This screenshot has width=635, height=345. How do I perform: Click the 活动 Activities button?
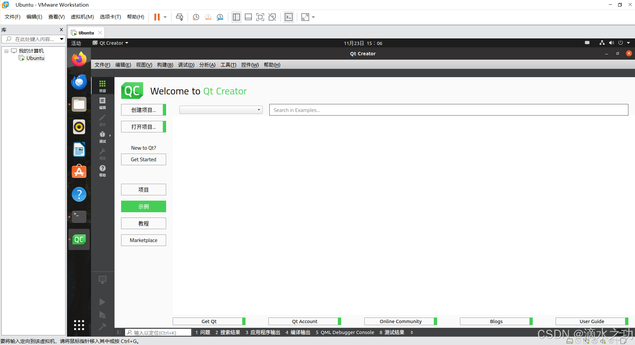pos(76,43)
